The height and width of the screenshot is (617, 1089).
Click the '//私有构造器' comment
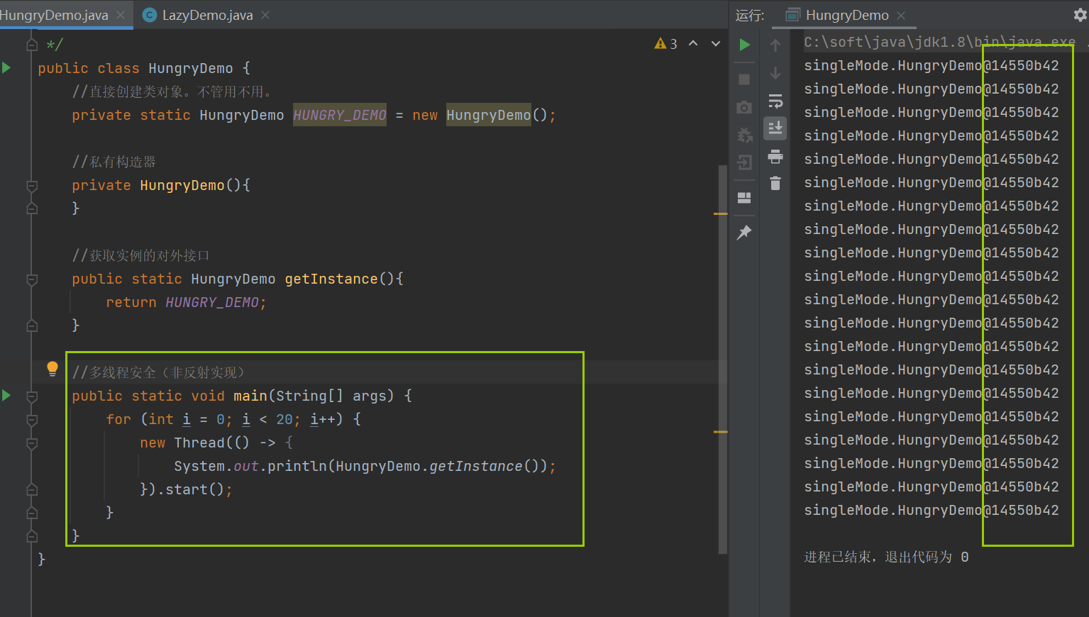[x=114, y=162]
